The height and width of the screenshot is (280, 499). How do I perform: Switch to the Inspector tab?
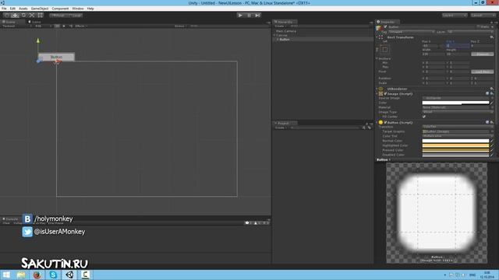tap(387, 22)
